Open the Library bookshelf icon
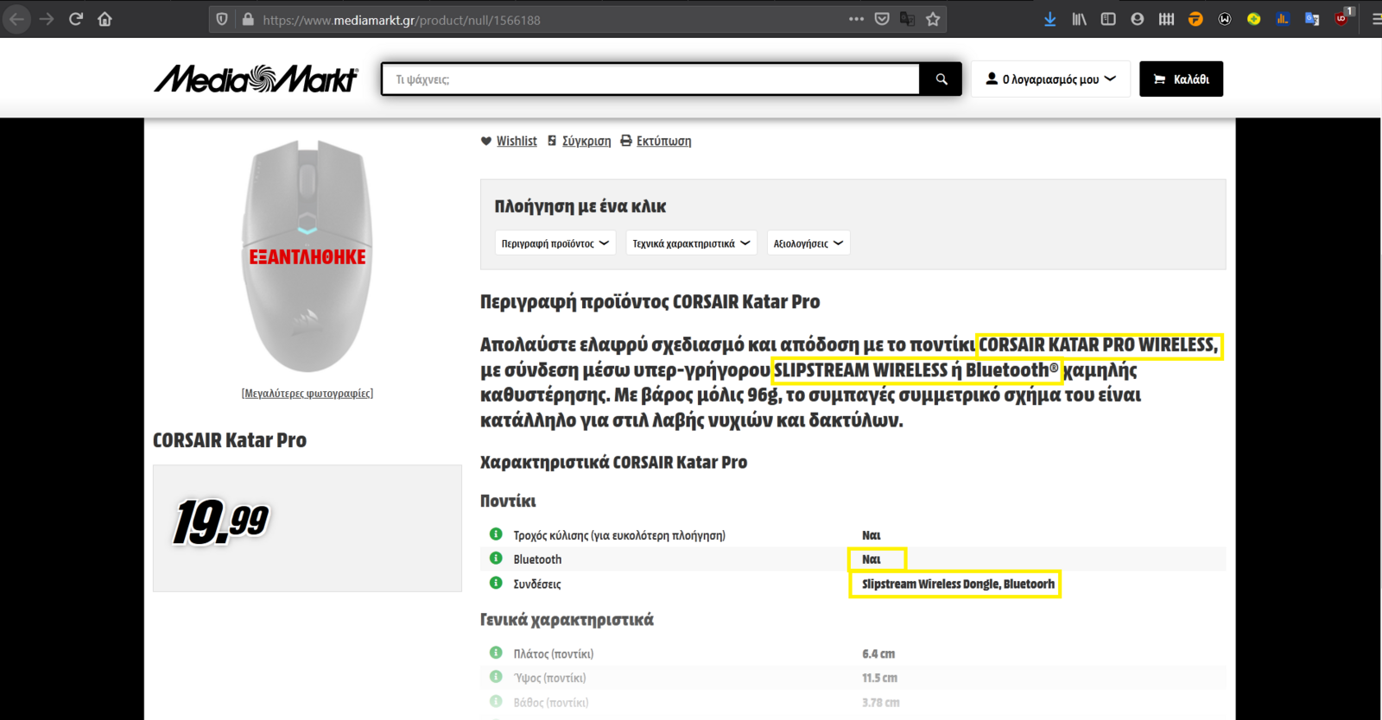This screenshot has height=720, width=1382. pos(1080,19)
